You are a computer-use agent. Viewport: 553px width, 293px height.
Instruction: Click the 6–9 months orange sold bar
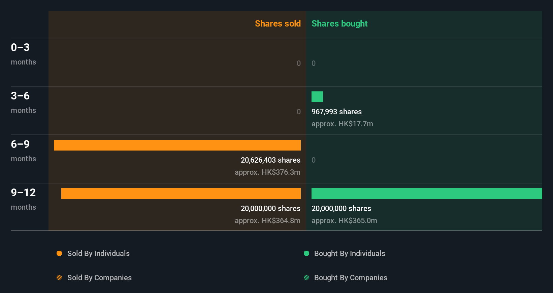click(177, 145)
